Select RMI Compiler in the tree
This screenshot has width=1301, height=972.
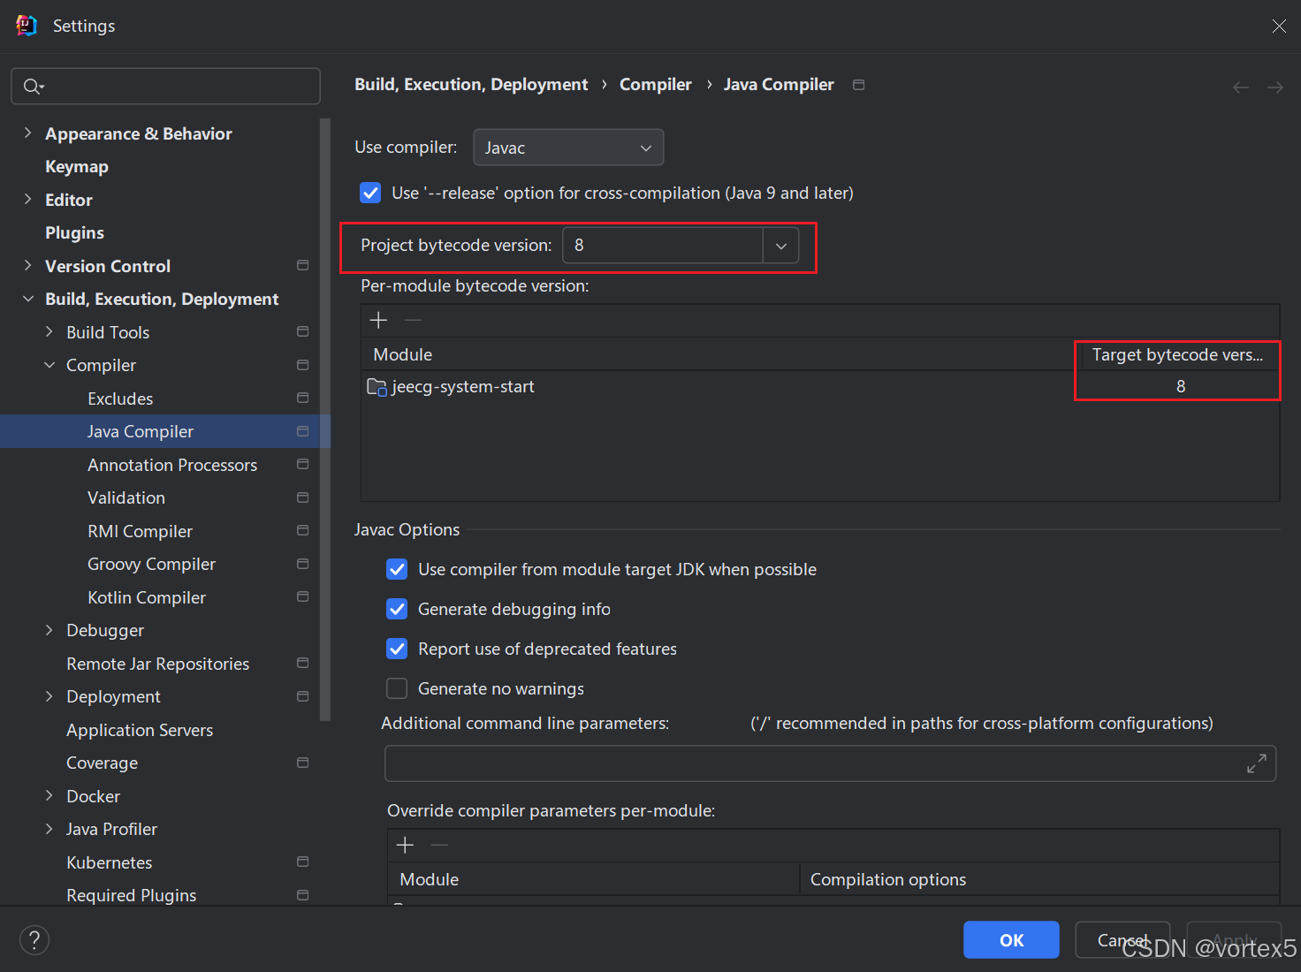tap(140, 531)
